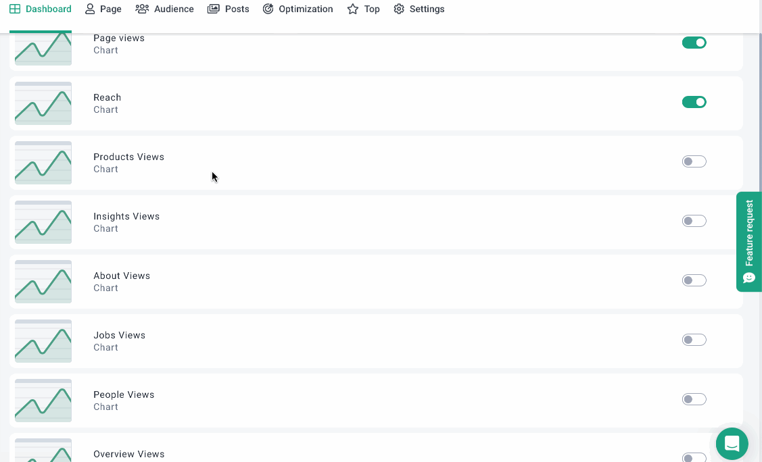Open the Feature request side tab
Viewport: 762px width, 462px height.
(749, 241)
